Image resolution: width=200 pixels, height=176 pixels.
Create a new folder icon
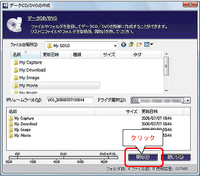(x=139, y=44)
